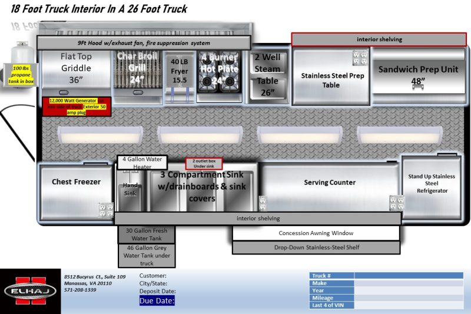Image resolution: width=471 pixels, height=314 pixels.
Task: Click the interior shelving bar below the sinks
Action: 258,219
